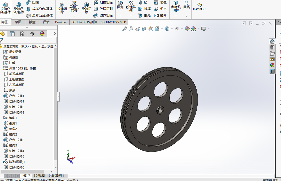Viewport: 281px width, 181px height.
Task: Click the 包覆 wrap tool
Action: tap(160, 2)
